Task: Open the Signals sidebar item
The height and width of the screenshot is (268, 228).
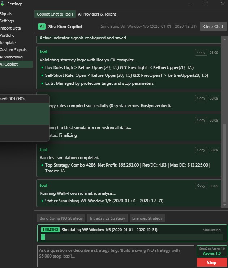Action: coord(6,14)
